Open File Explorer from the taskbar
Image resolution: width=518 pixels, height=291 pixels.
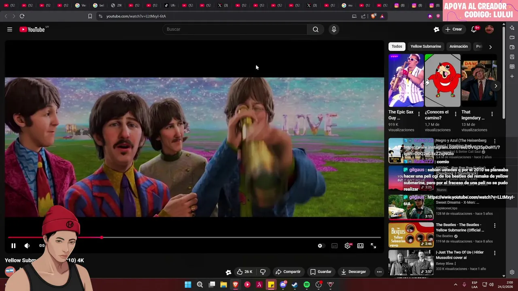pyautogui.click(x=223, y=285)
